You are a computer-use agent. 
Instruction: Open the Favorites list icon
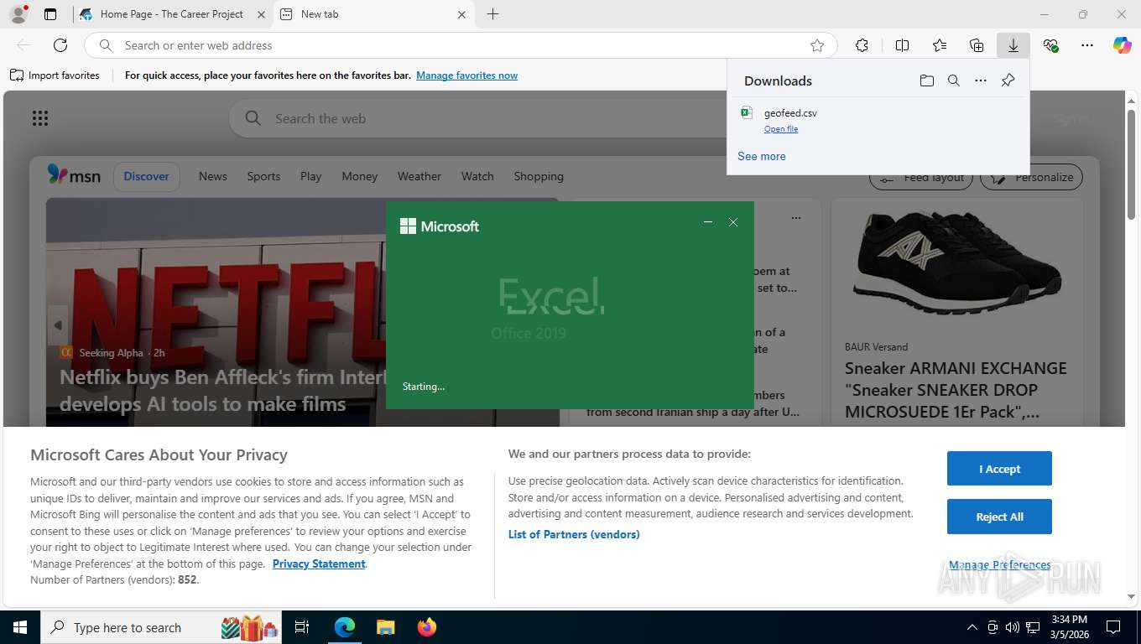(x=940, y=45)
